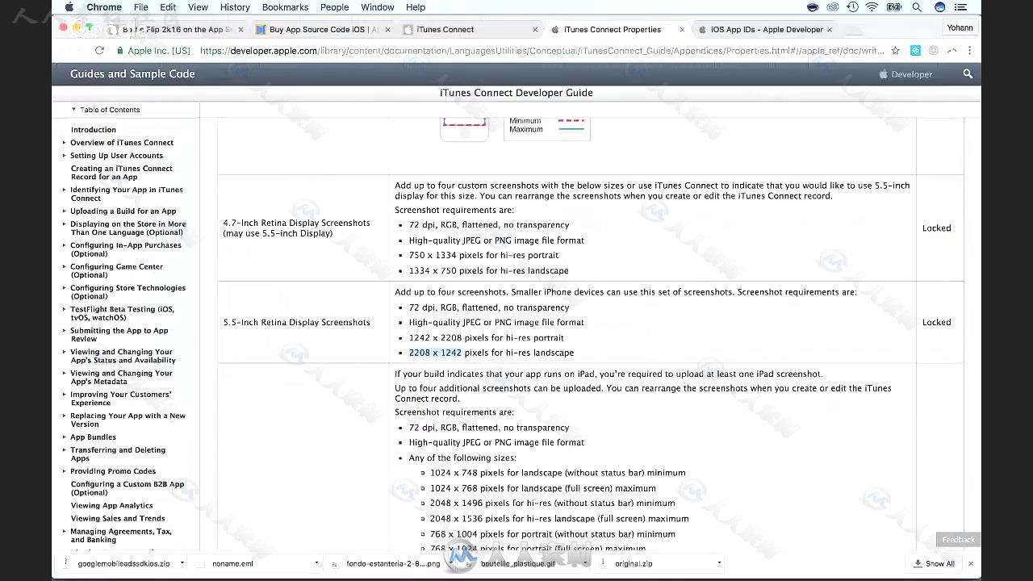The width and height of the screenshot is (1033, 581).
Task: Open TestFlight Beta Testing contents entry
Action: click(122, 313)
